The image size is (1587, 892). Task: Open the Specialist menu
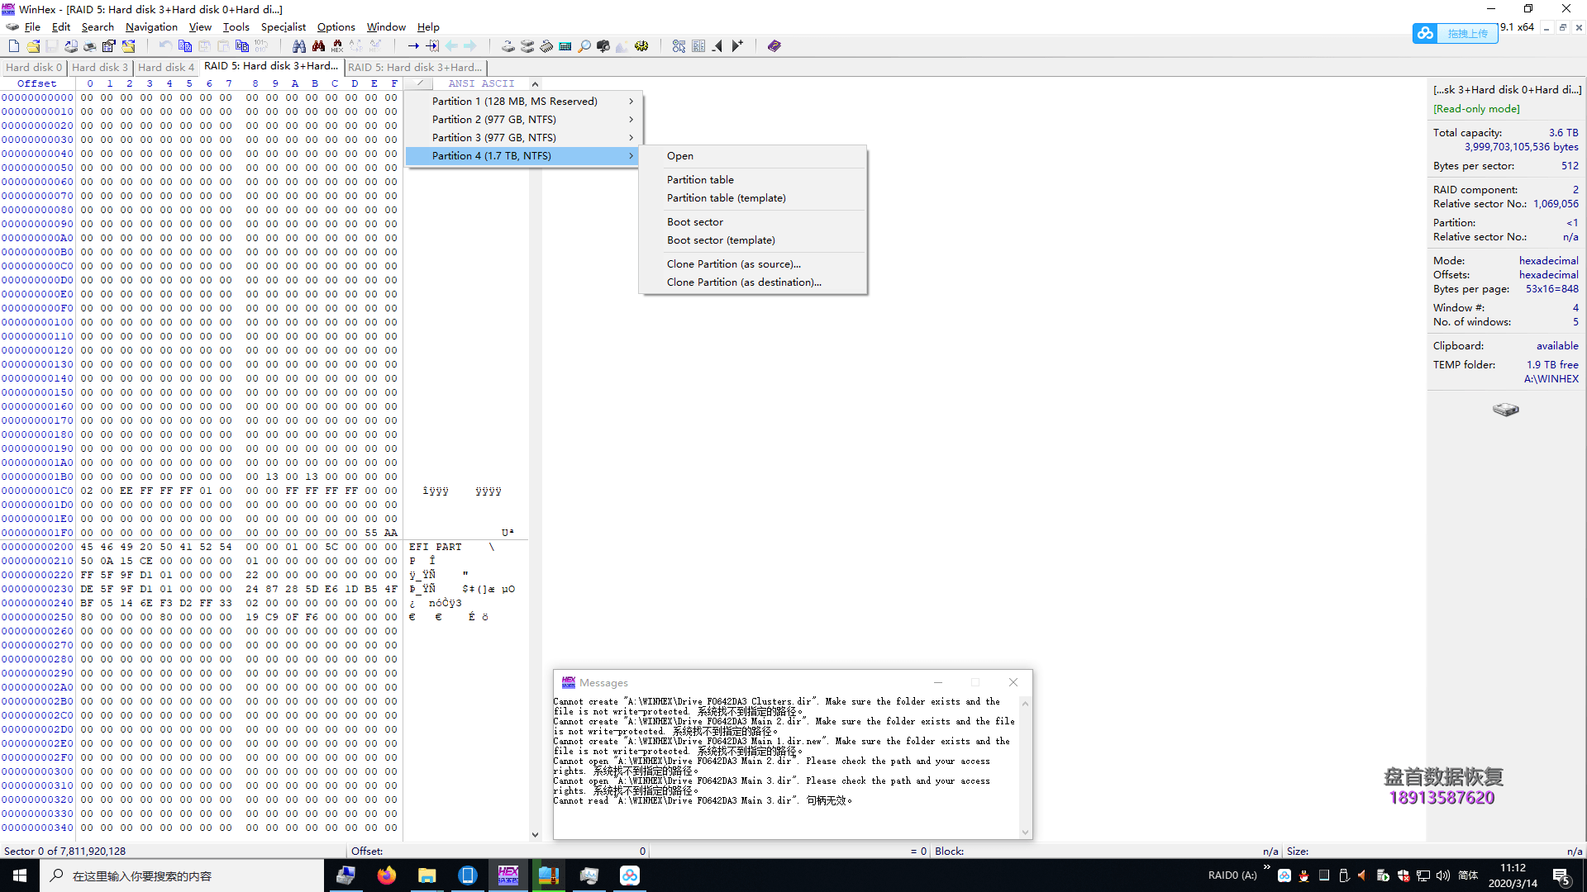(283, 27)
